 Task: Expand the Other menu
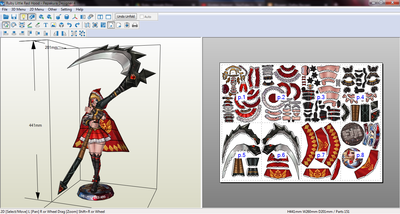point(52,9)
